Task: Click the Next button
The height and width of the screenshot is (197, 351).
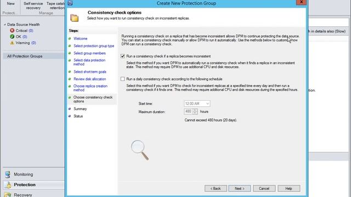Action: tap(240, 188)
